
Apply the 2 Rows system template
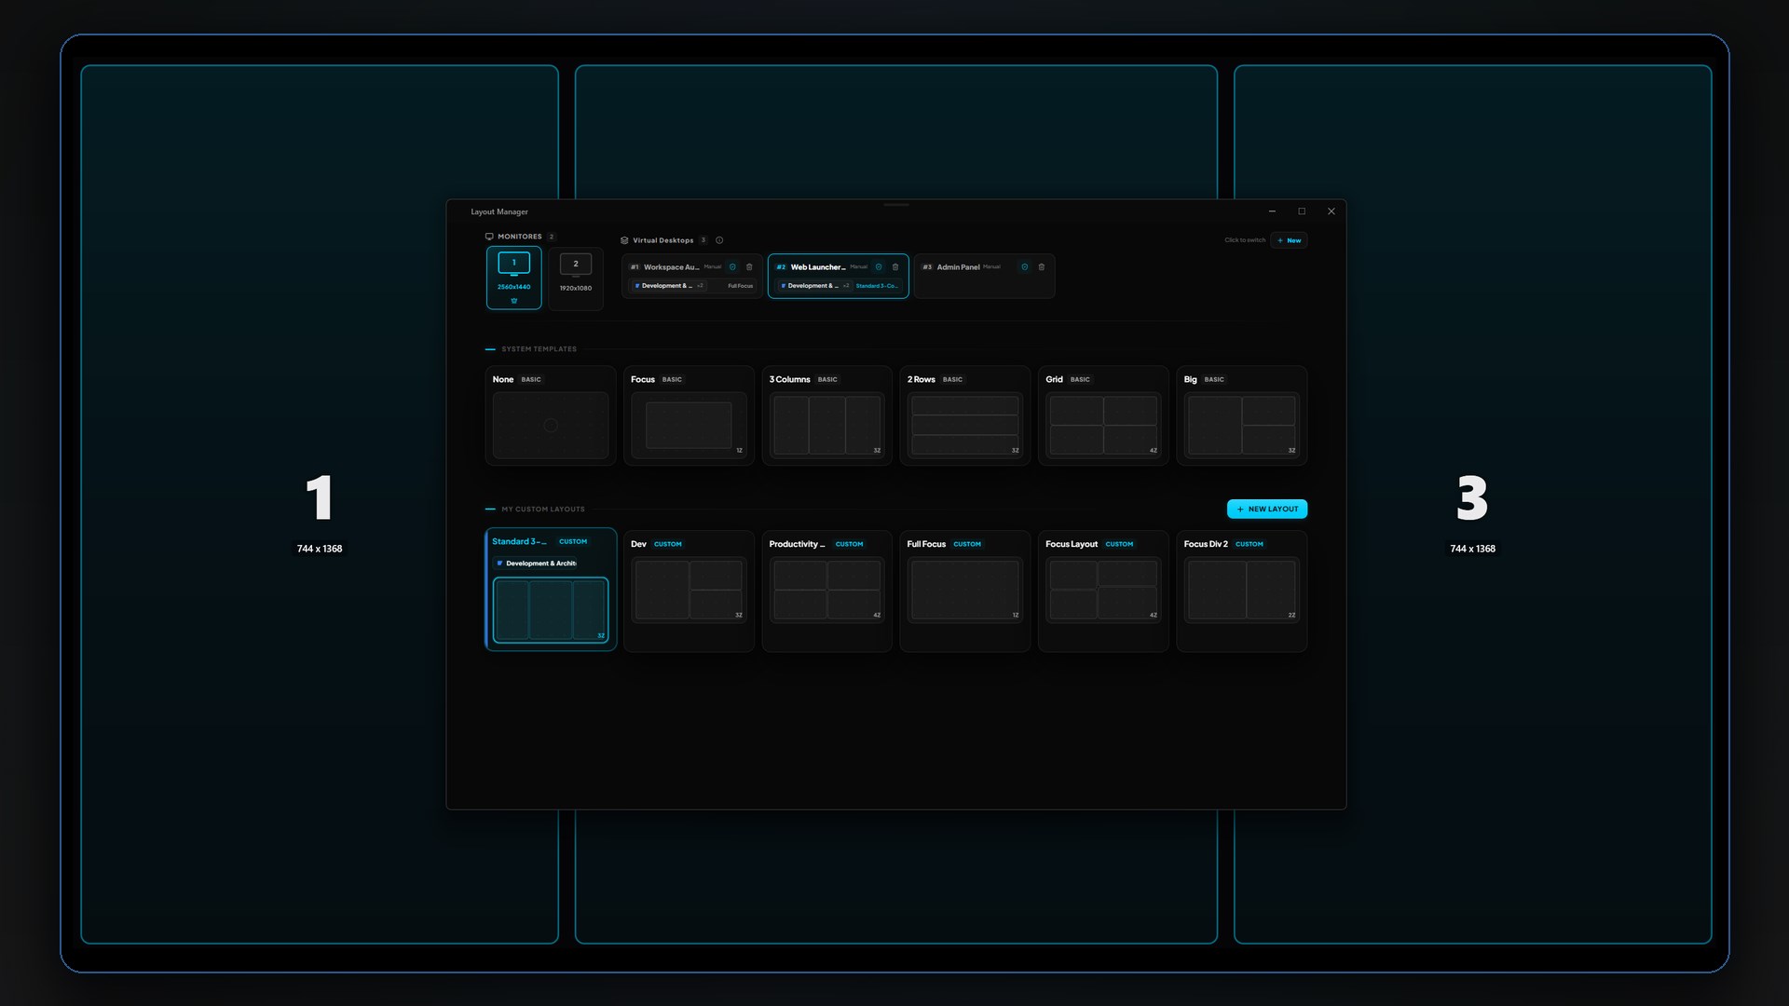tap(965, 415)
